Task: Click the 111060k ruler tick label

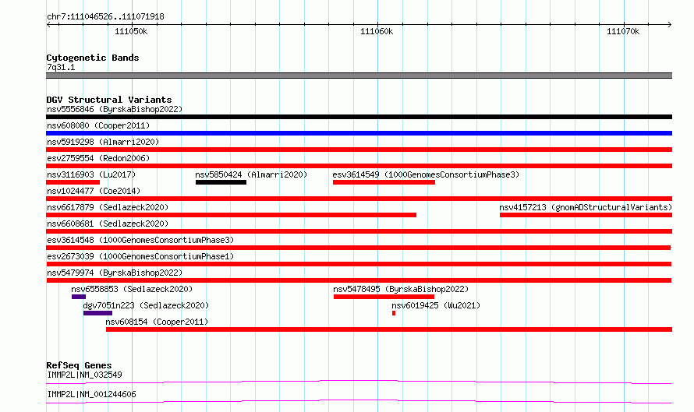Action: click(377, 31)
